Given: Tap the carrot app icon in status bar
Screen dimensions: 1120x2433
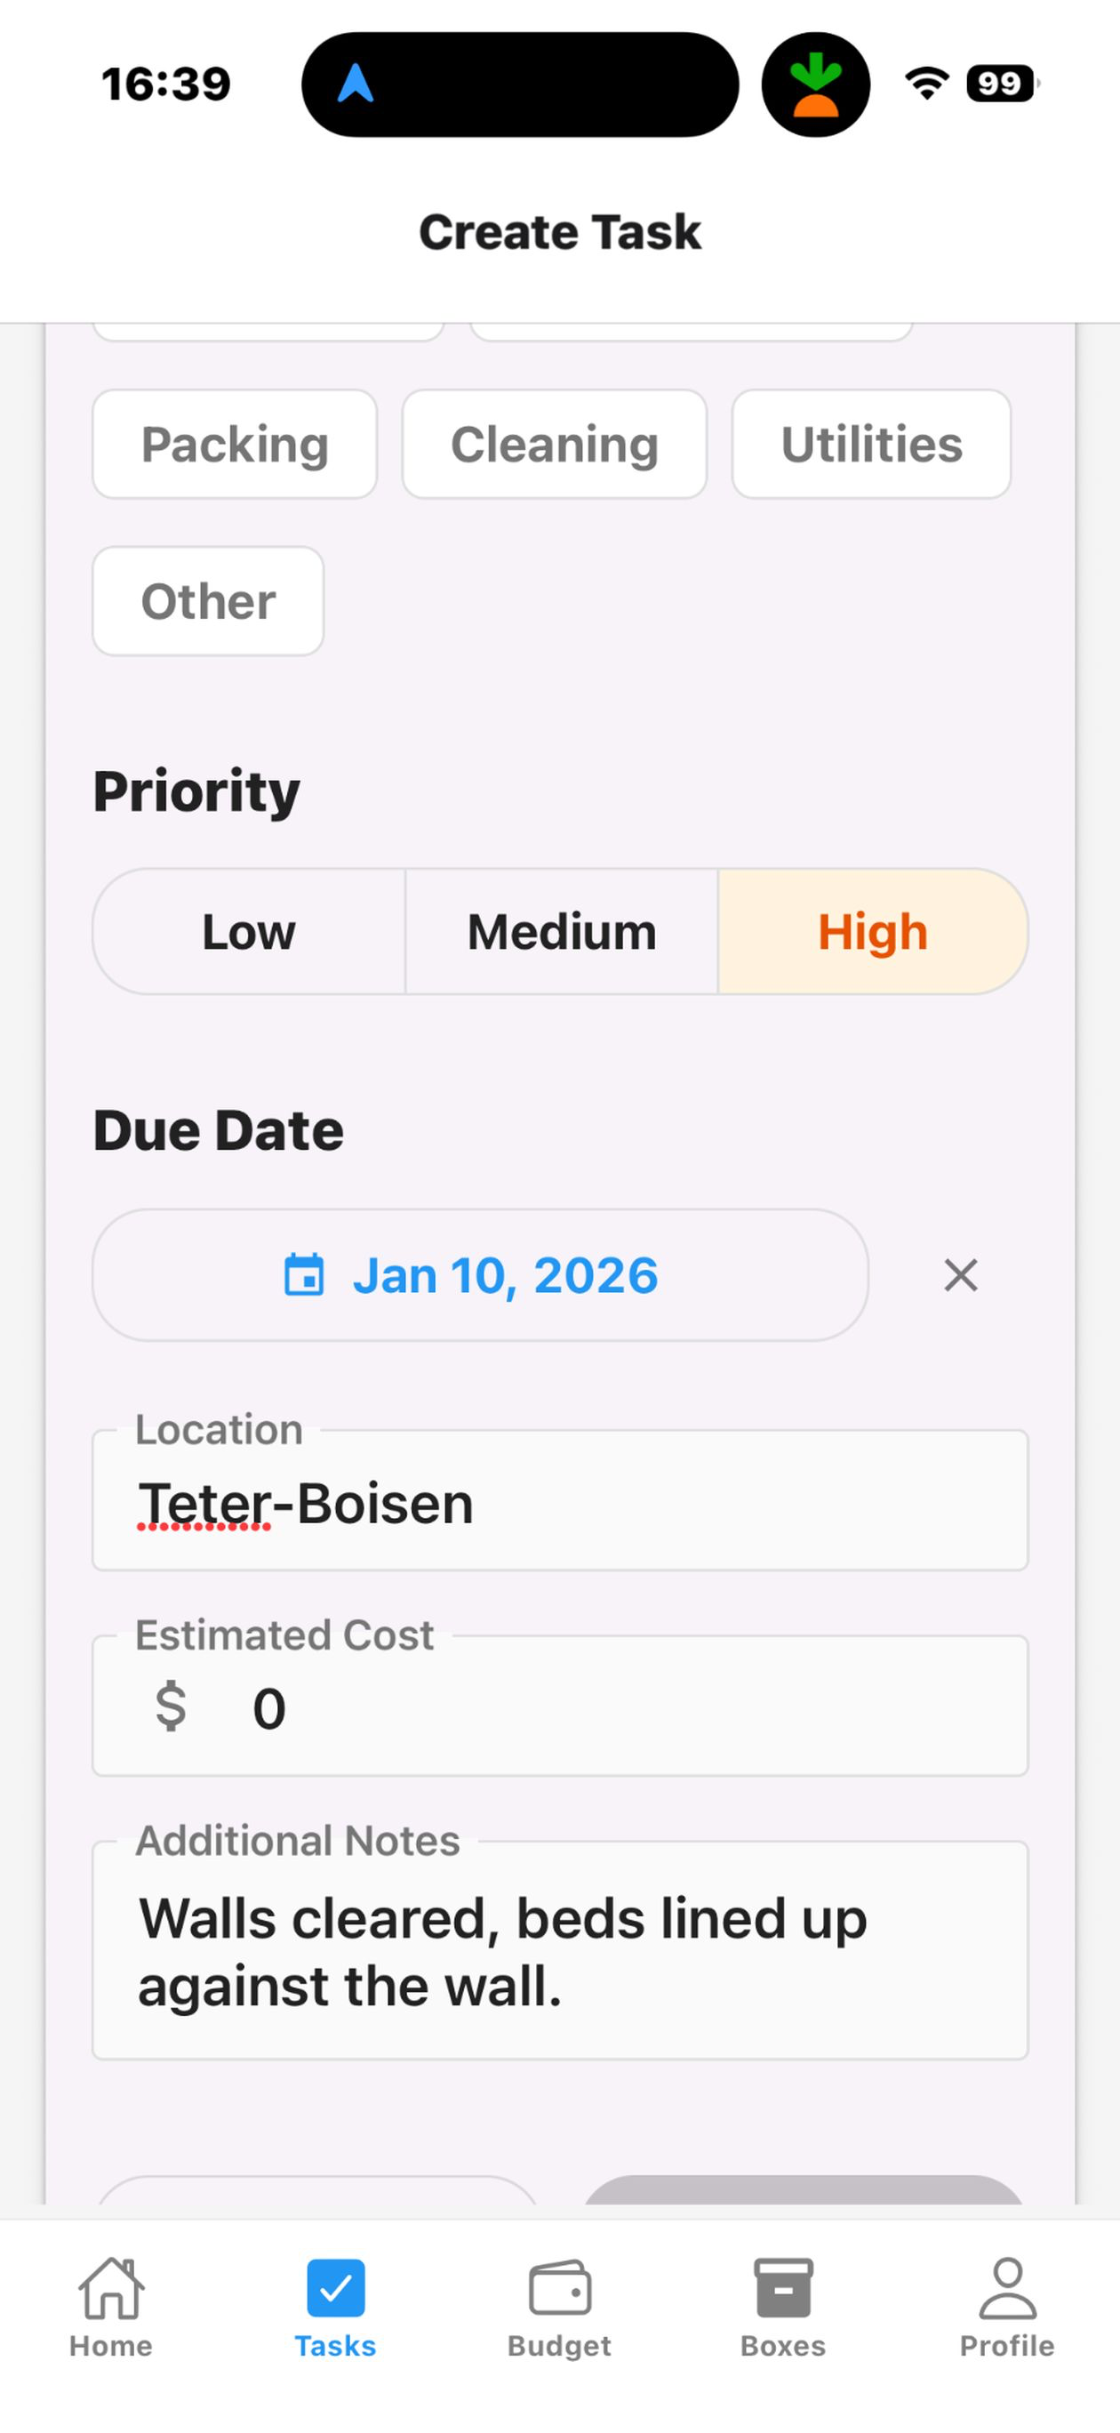Looking at the screenshot, I should pos(816,84).
